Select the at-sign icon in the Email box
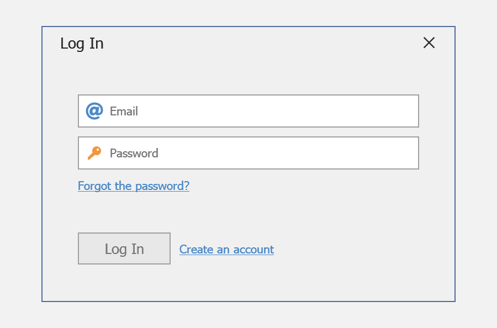The width and height of the screenshot is (497, 328). [94, 111]
